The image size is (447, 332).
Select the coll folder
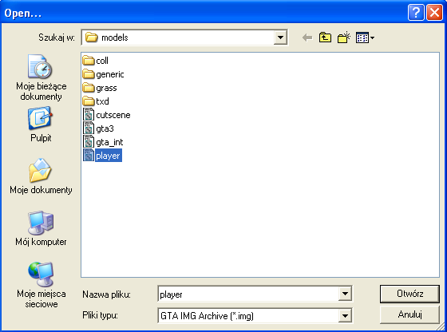pyautogui.click(x=96, y=61)
